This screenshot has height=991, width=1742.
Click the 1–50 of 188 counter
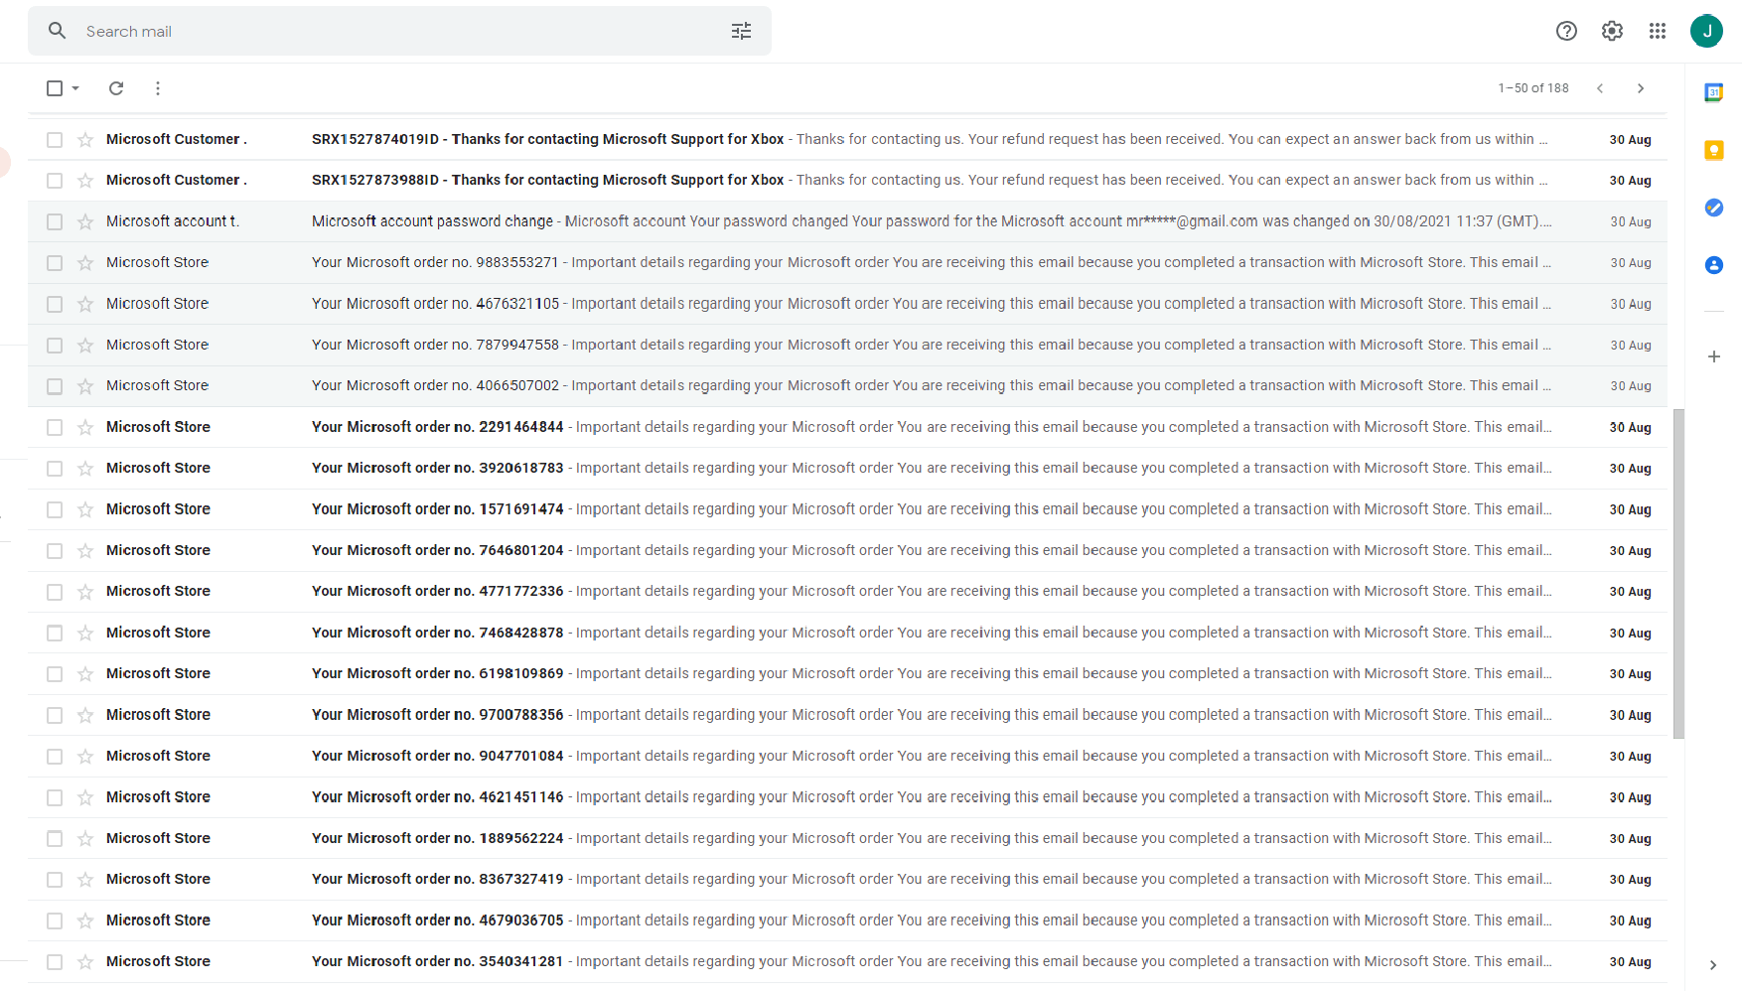pos(1533,88)
